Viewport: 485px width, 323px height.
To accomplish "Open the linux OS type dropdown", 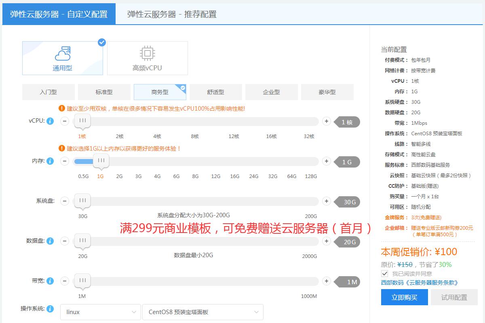I will coord(100,312).
